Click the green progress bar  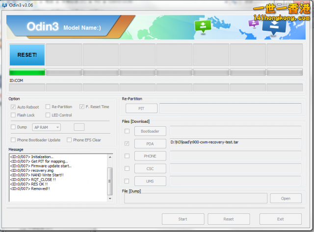[x=27, y=72]
